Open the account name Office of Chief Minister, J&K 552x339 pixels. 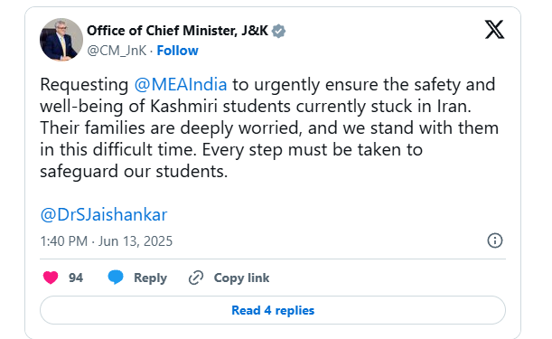[x=177, y=31]
